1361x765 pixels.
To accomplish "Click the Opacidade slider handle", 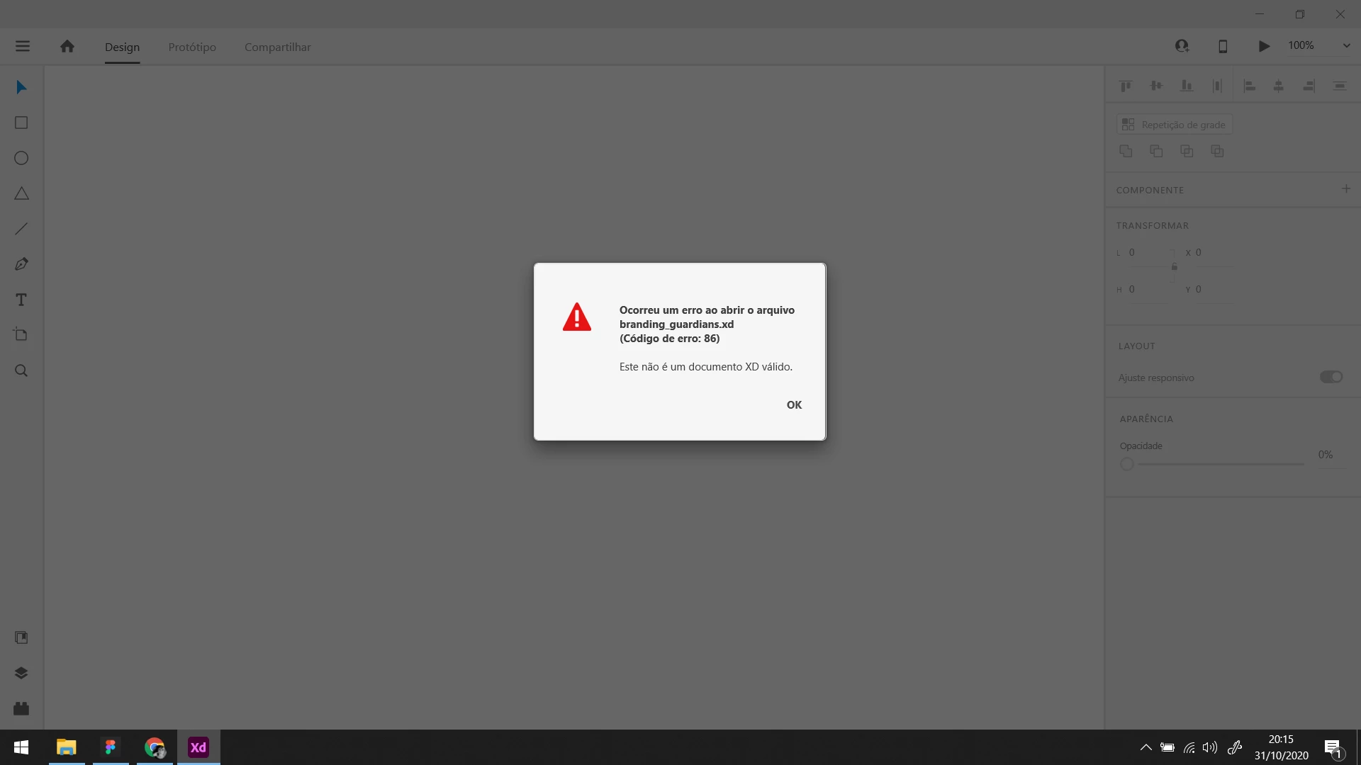I will click(1127, 465).
